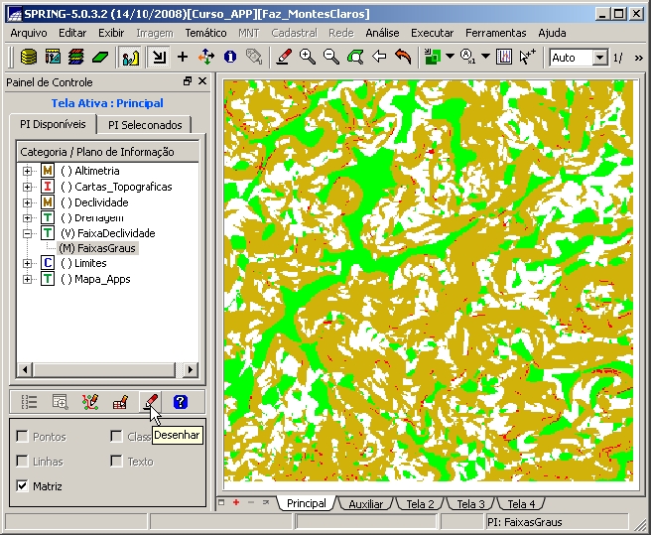Viewport: 651px width, 535px height.
Task: Click the vector edit icon in panel
Action: tap(90, 402)
